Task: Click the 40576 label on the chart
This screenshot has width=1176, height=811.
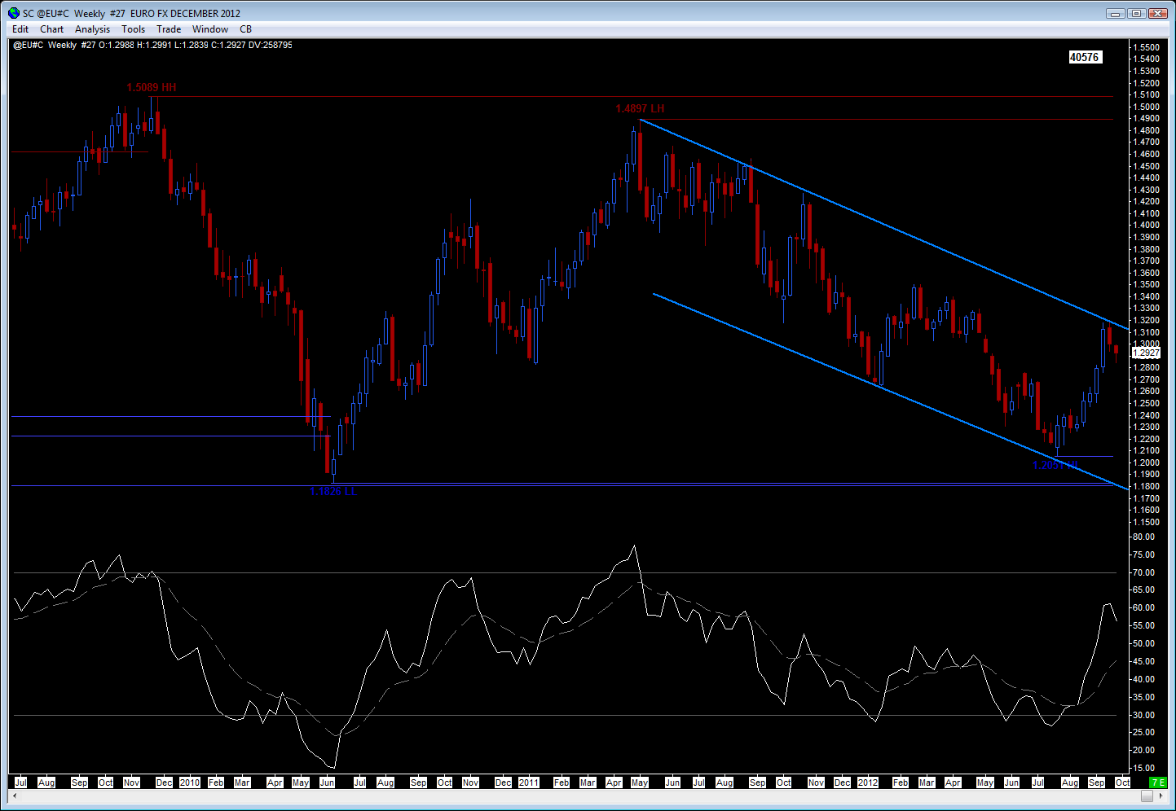Action: 1085,57
